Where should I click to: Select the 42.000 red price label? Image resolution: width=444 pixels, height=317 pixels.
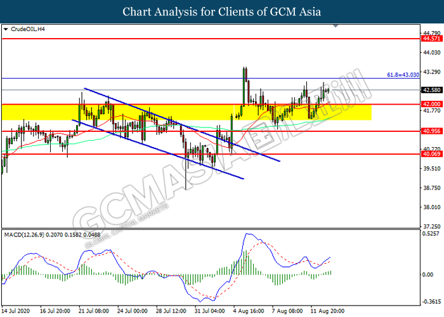click(x=431, y=104)
